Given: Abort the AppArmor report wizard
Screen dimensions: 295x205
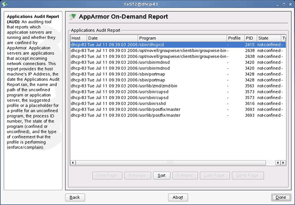Looking at the screenshot, I should 178,197.
